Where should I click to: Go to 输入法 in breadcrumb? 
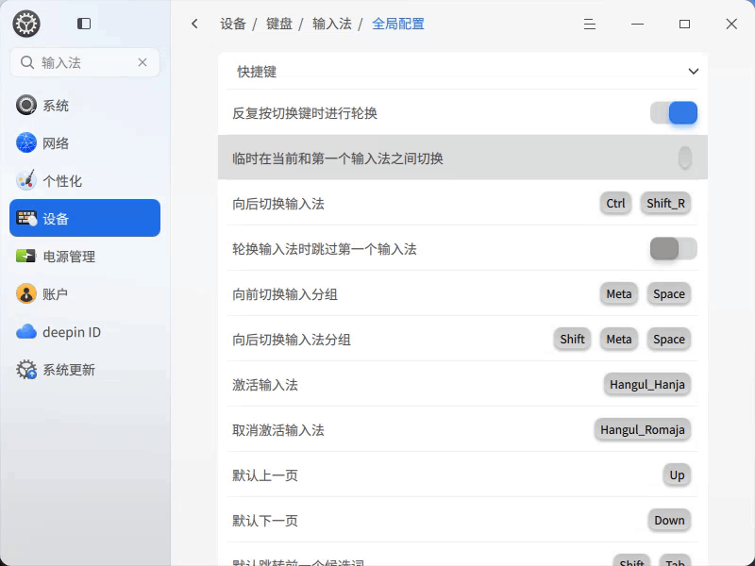click(x=332, y=24)
